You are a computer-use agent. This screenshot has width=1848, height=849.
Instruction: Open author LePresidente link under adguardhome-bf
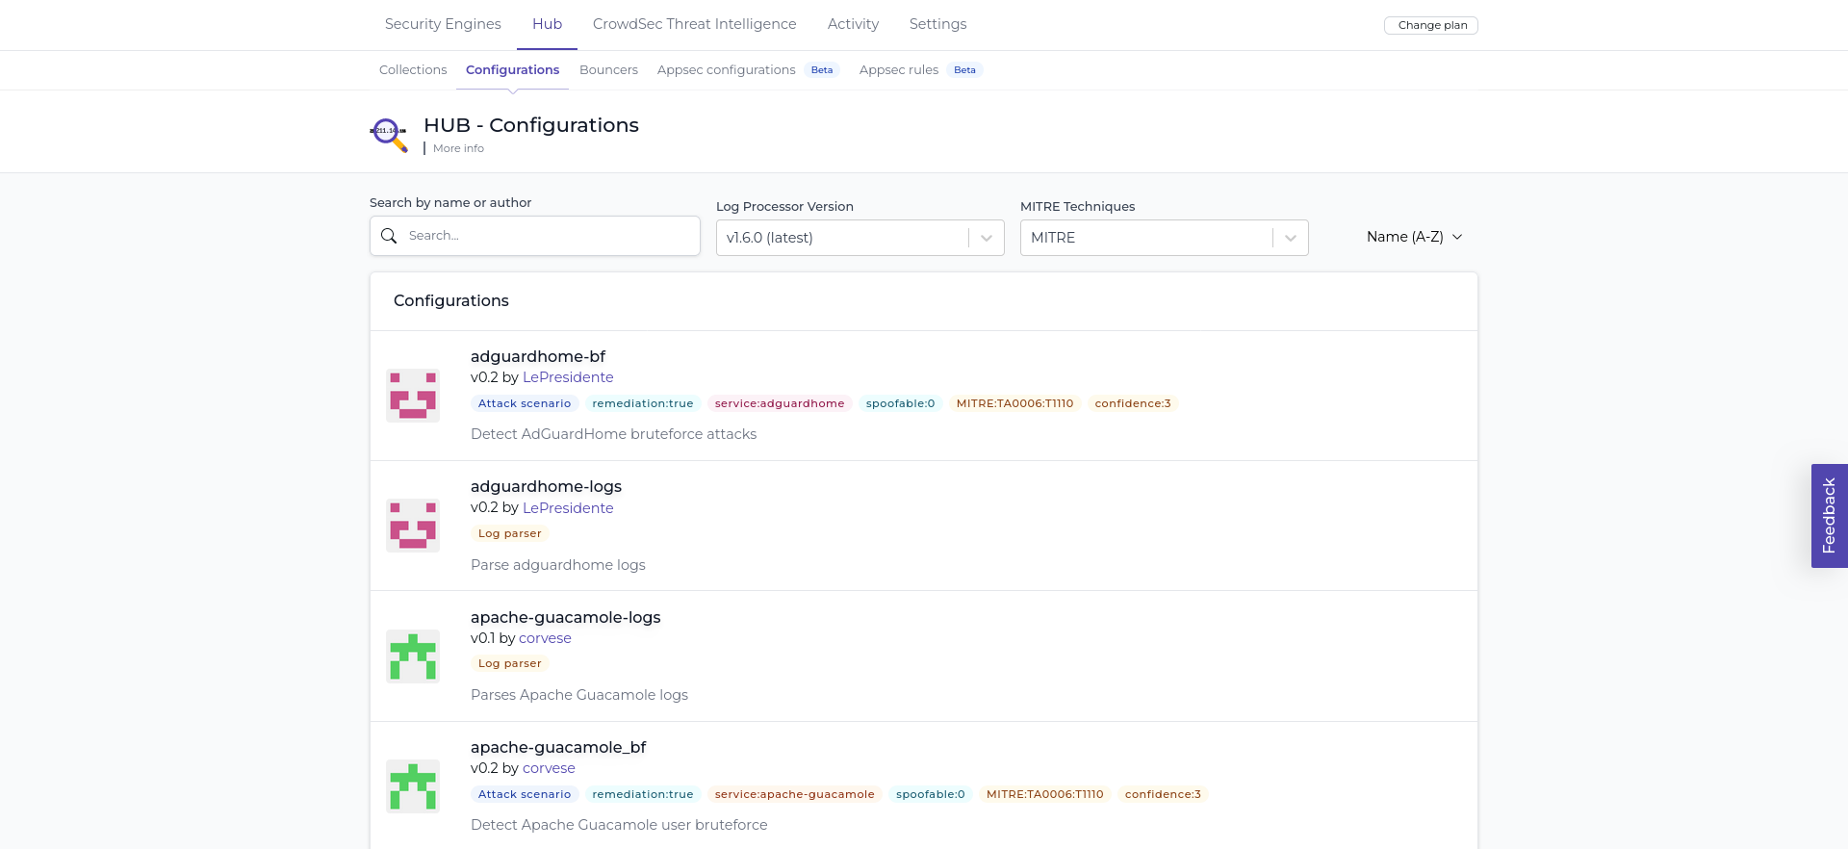coord(568,377)
